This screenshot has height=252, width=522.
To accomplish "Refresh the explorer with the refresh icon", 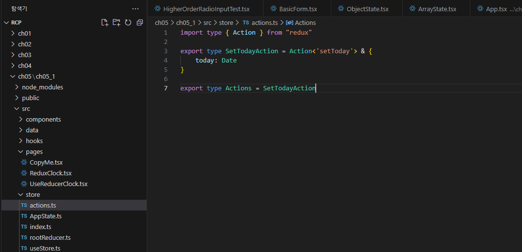I will pos(128,22).
